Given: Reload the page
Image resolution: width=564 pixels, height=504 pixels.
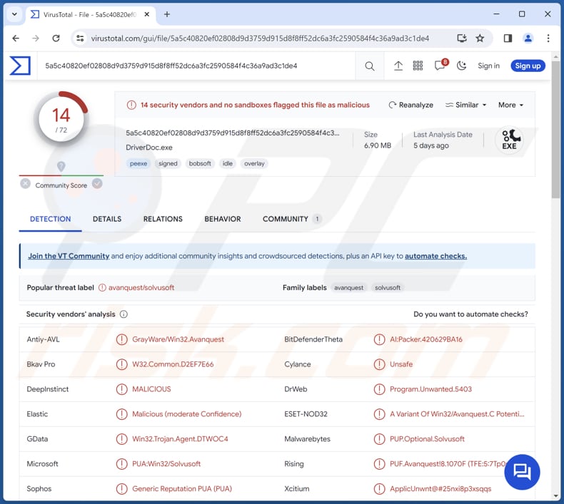Looking at the screenshot, I should click(56, 38).
